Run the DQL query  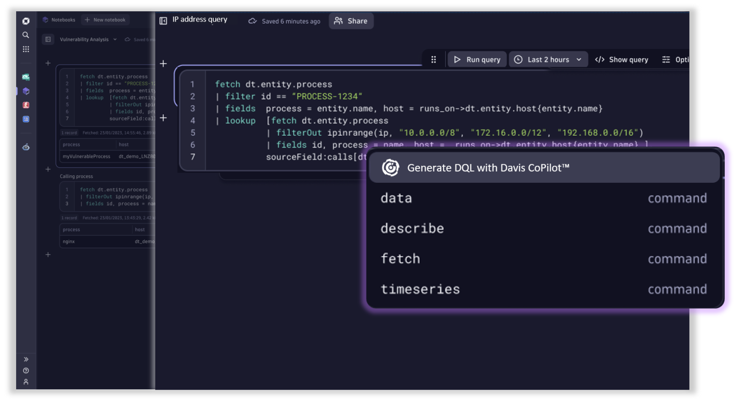[477, 59]
